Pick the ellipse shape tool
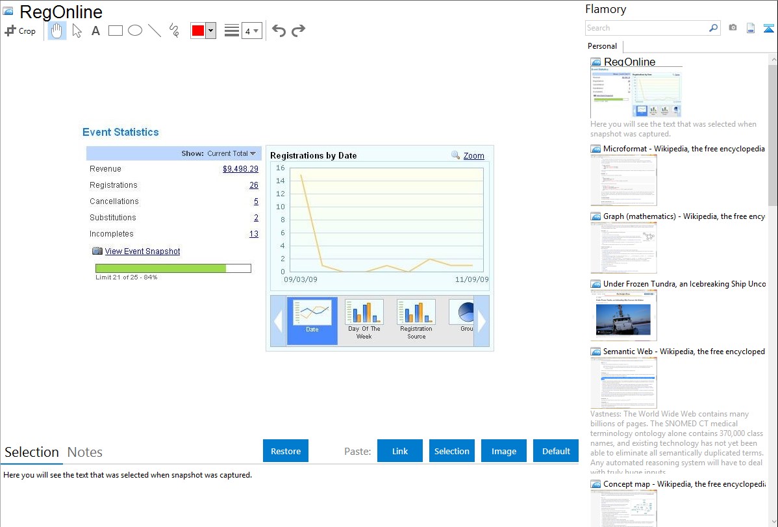This screenshot has height=527, width=778. [x=135, y=31]
